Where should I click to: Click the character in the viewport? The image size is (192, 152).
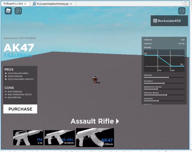pyautogui.click(x=95, y=80)
